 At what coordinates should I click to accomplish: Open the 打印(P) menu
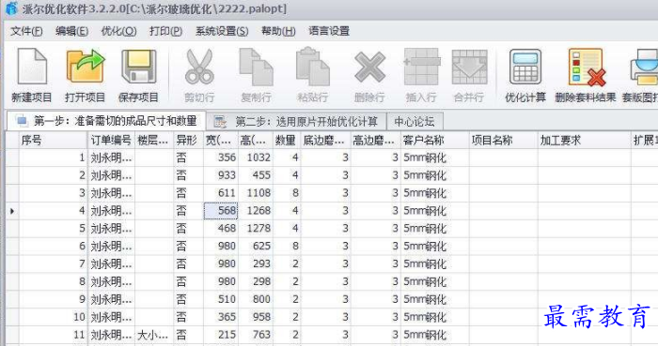tap(165, 31)
